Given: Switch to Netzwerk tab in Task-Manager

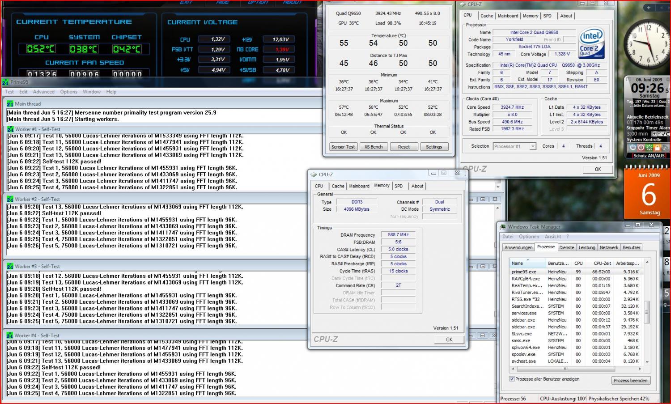Looking at the screenshot, I should 609,247.
